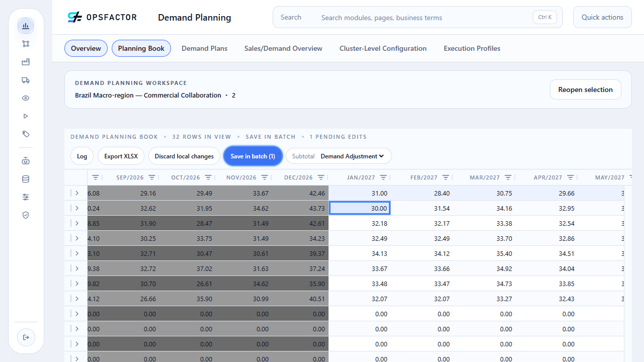Click Export XLSX
This screenshot has width=644, height=362.
(121, 156)
